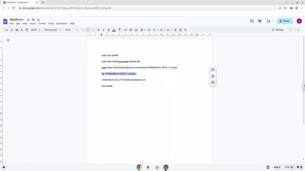Click the font size input field
The height and width of the screenshot is (171, 305).
click(x=88, y=30)
